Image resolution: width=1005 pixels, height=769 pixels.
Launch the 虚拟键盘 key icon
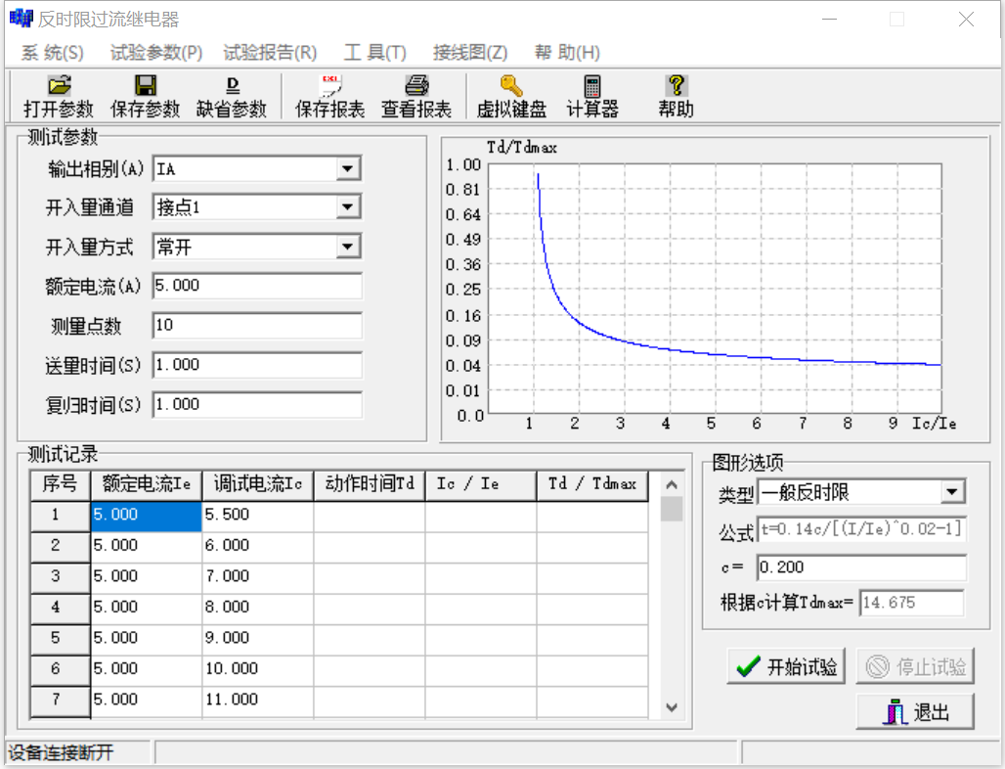click(x=511, y=86)
